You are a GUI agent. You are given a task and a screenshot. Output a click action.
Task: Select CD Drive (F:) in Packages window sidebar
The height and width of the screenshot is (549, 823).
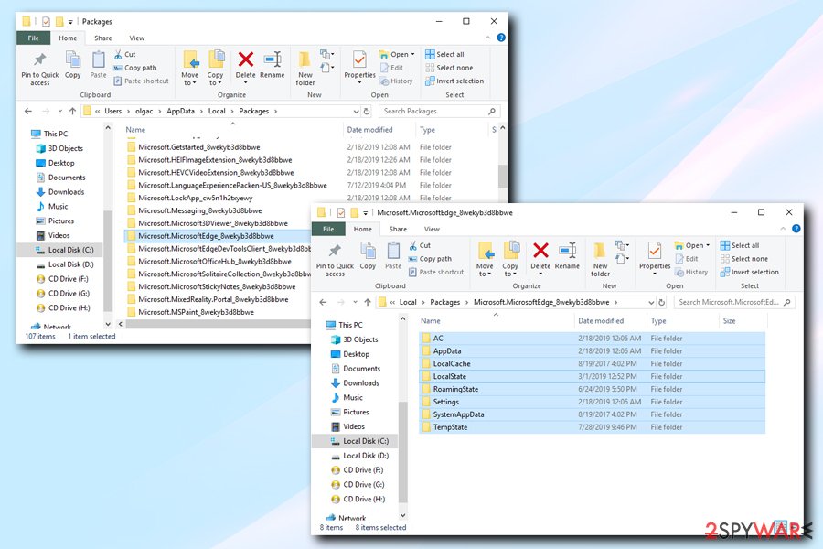tap(69, 279)
